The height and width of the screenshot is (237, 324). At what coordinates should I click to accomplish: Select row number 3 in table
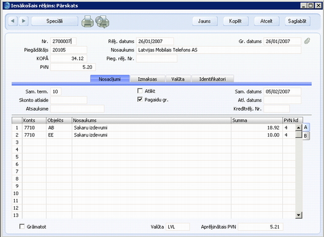tap(17, 142)
